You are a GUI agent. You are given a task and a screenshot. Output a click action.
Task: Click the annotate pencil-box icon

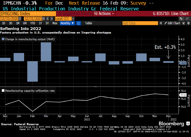click(183, 23)
